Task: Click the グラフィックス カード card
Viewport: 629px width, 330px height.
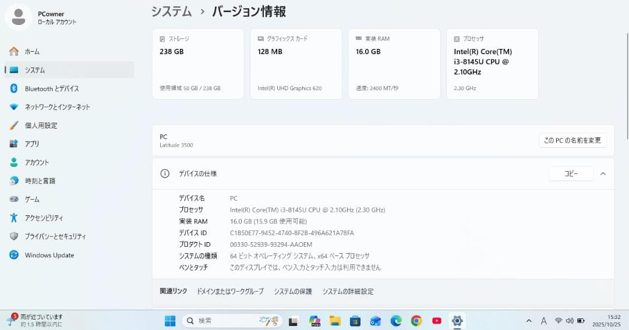Action: tap(296, 64)
